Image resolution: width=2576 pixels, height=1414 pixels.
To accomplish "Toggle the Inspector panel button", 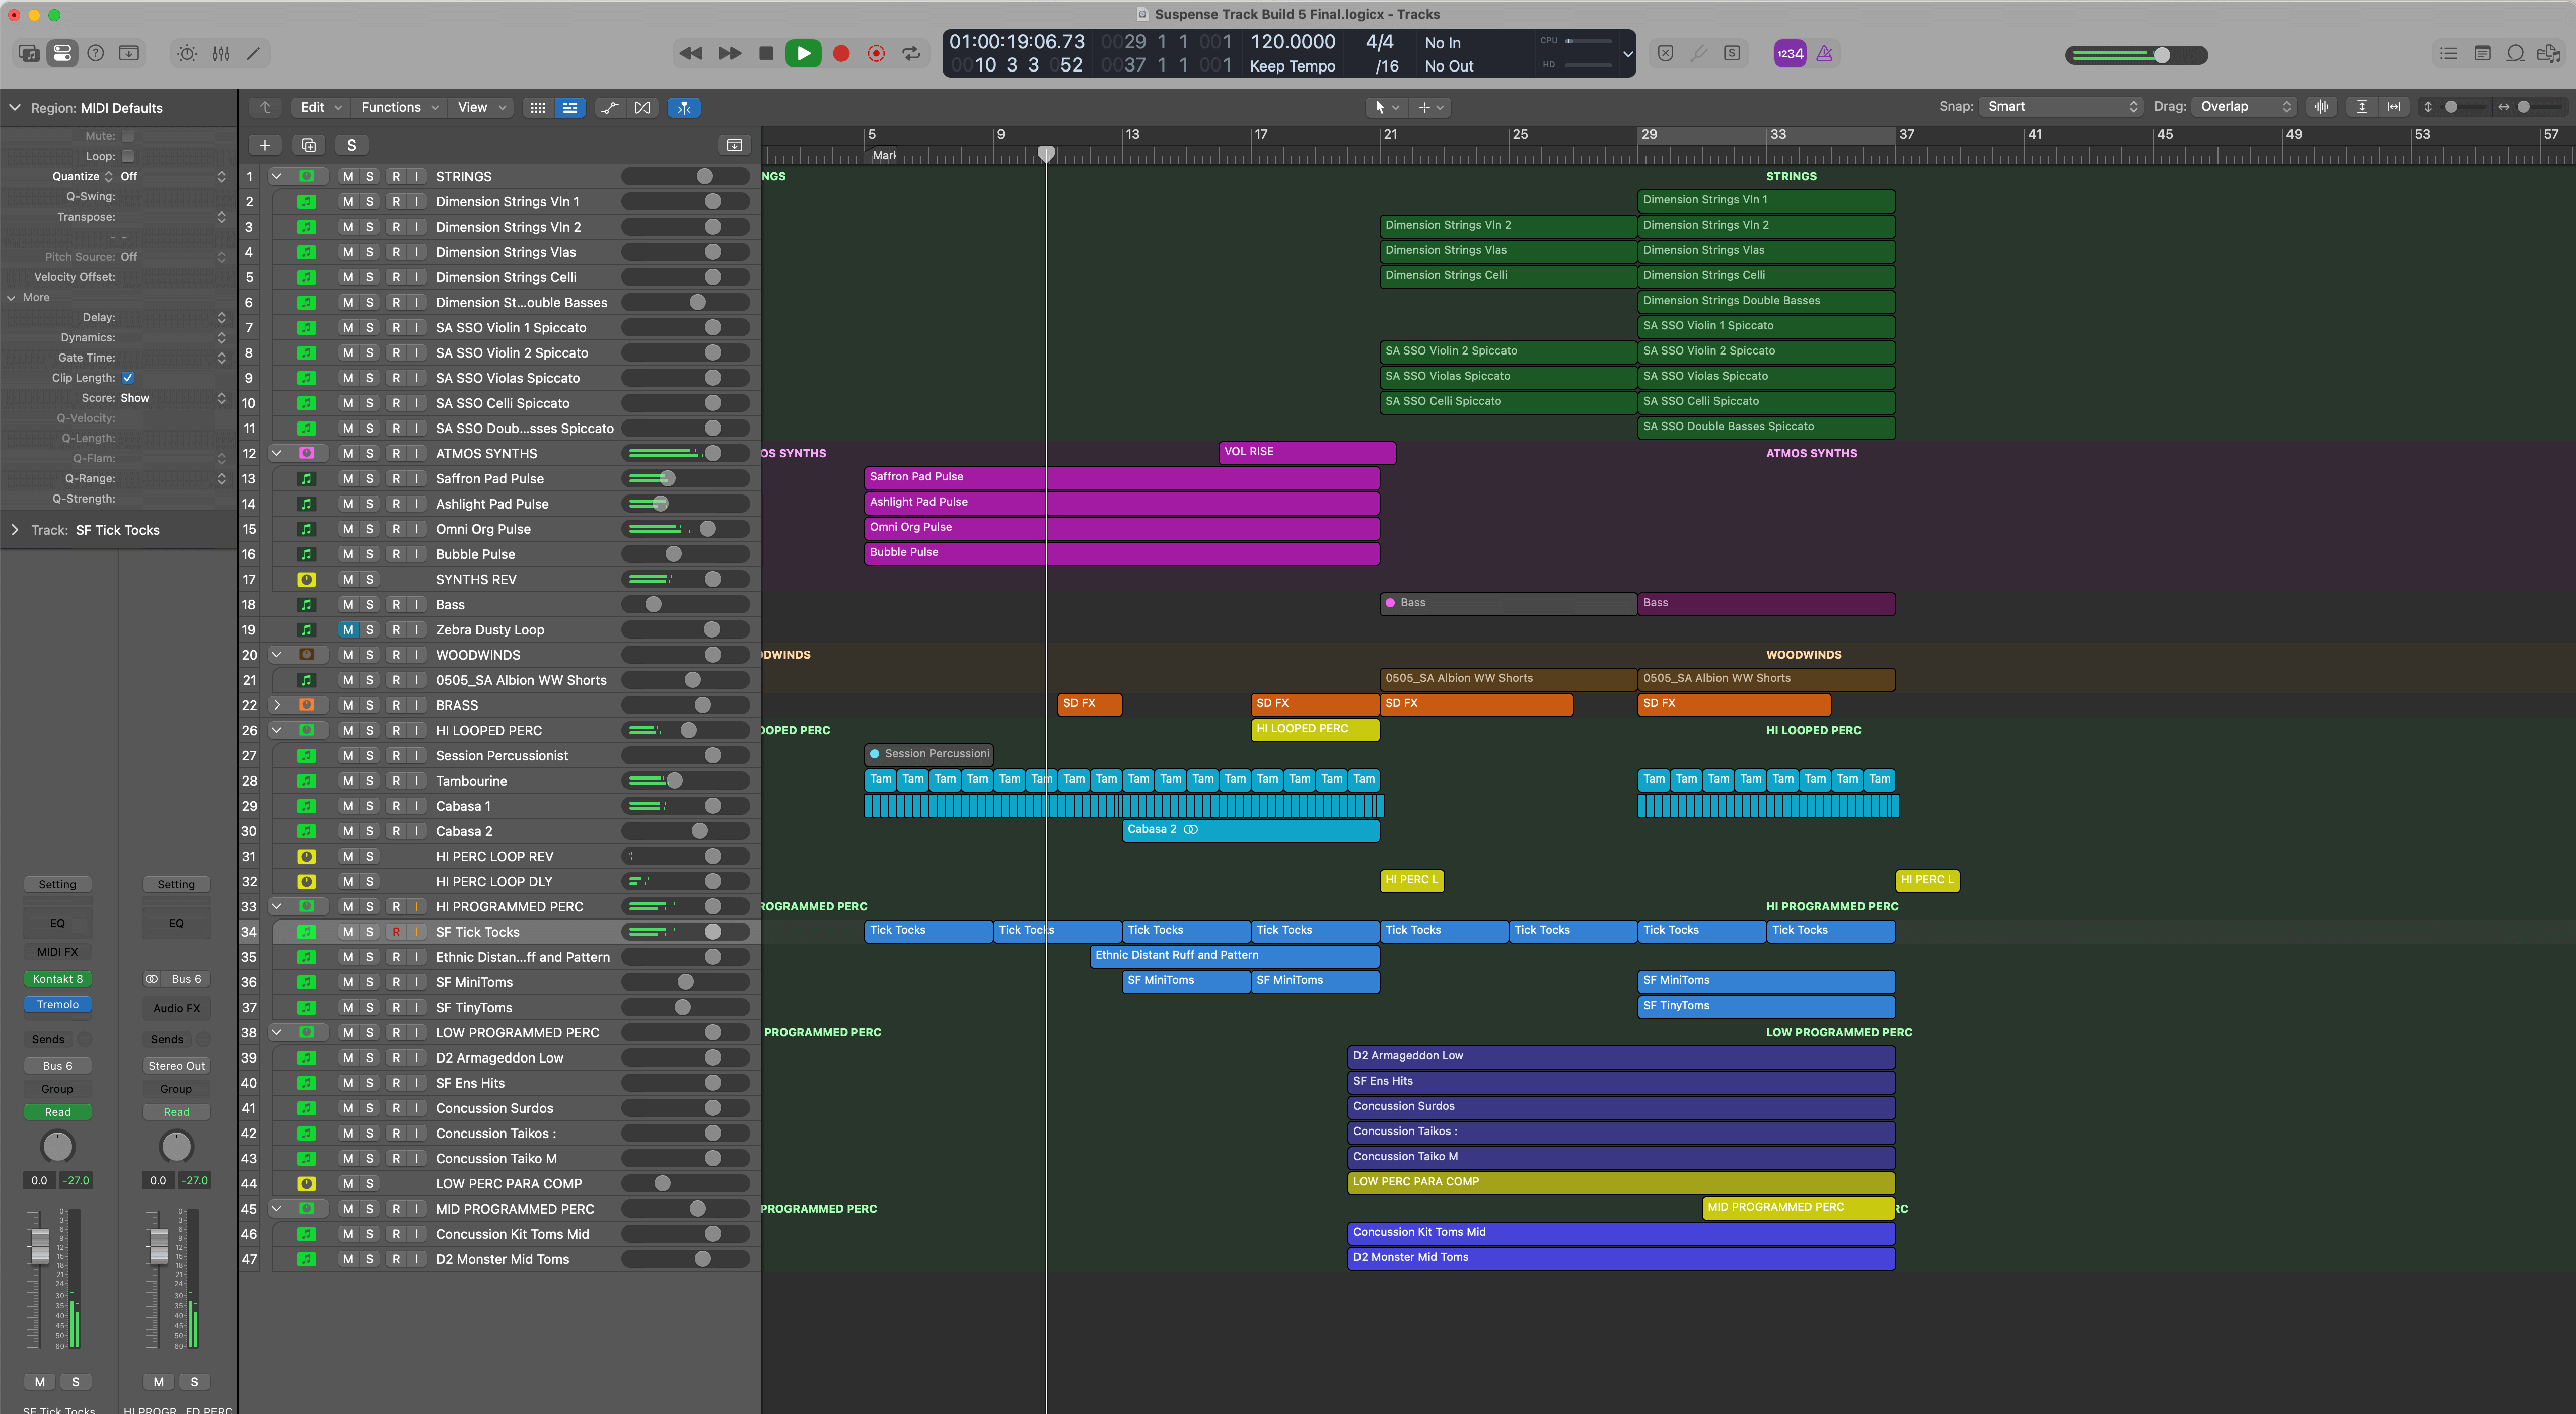I will 62,54.
